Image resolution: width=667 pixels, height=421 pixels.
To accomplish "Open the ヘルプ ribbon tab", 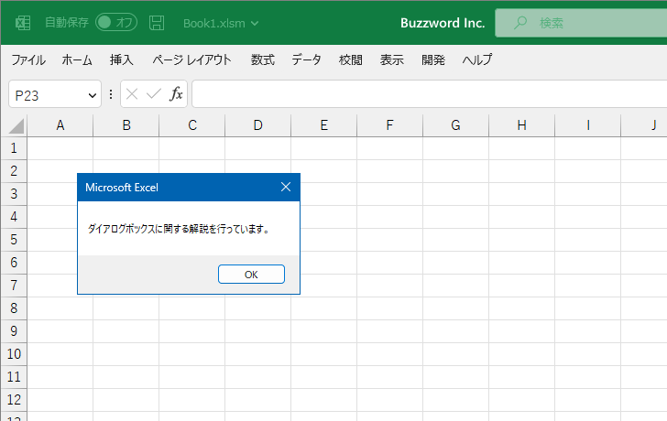I will tap(477, 59).
